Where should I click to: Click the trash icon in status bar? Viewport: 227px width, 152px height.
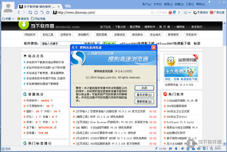pyautogui.click(x=188, y=149)
